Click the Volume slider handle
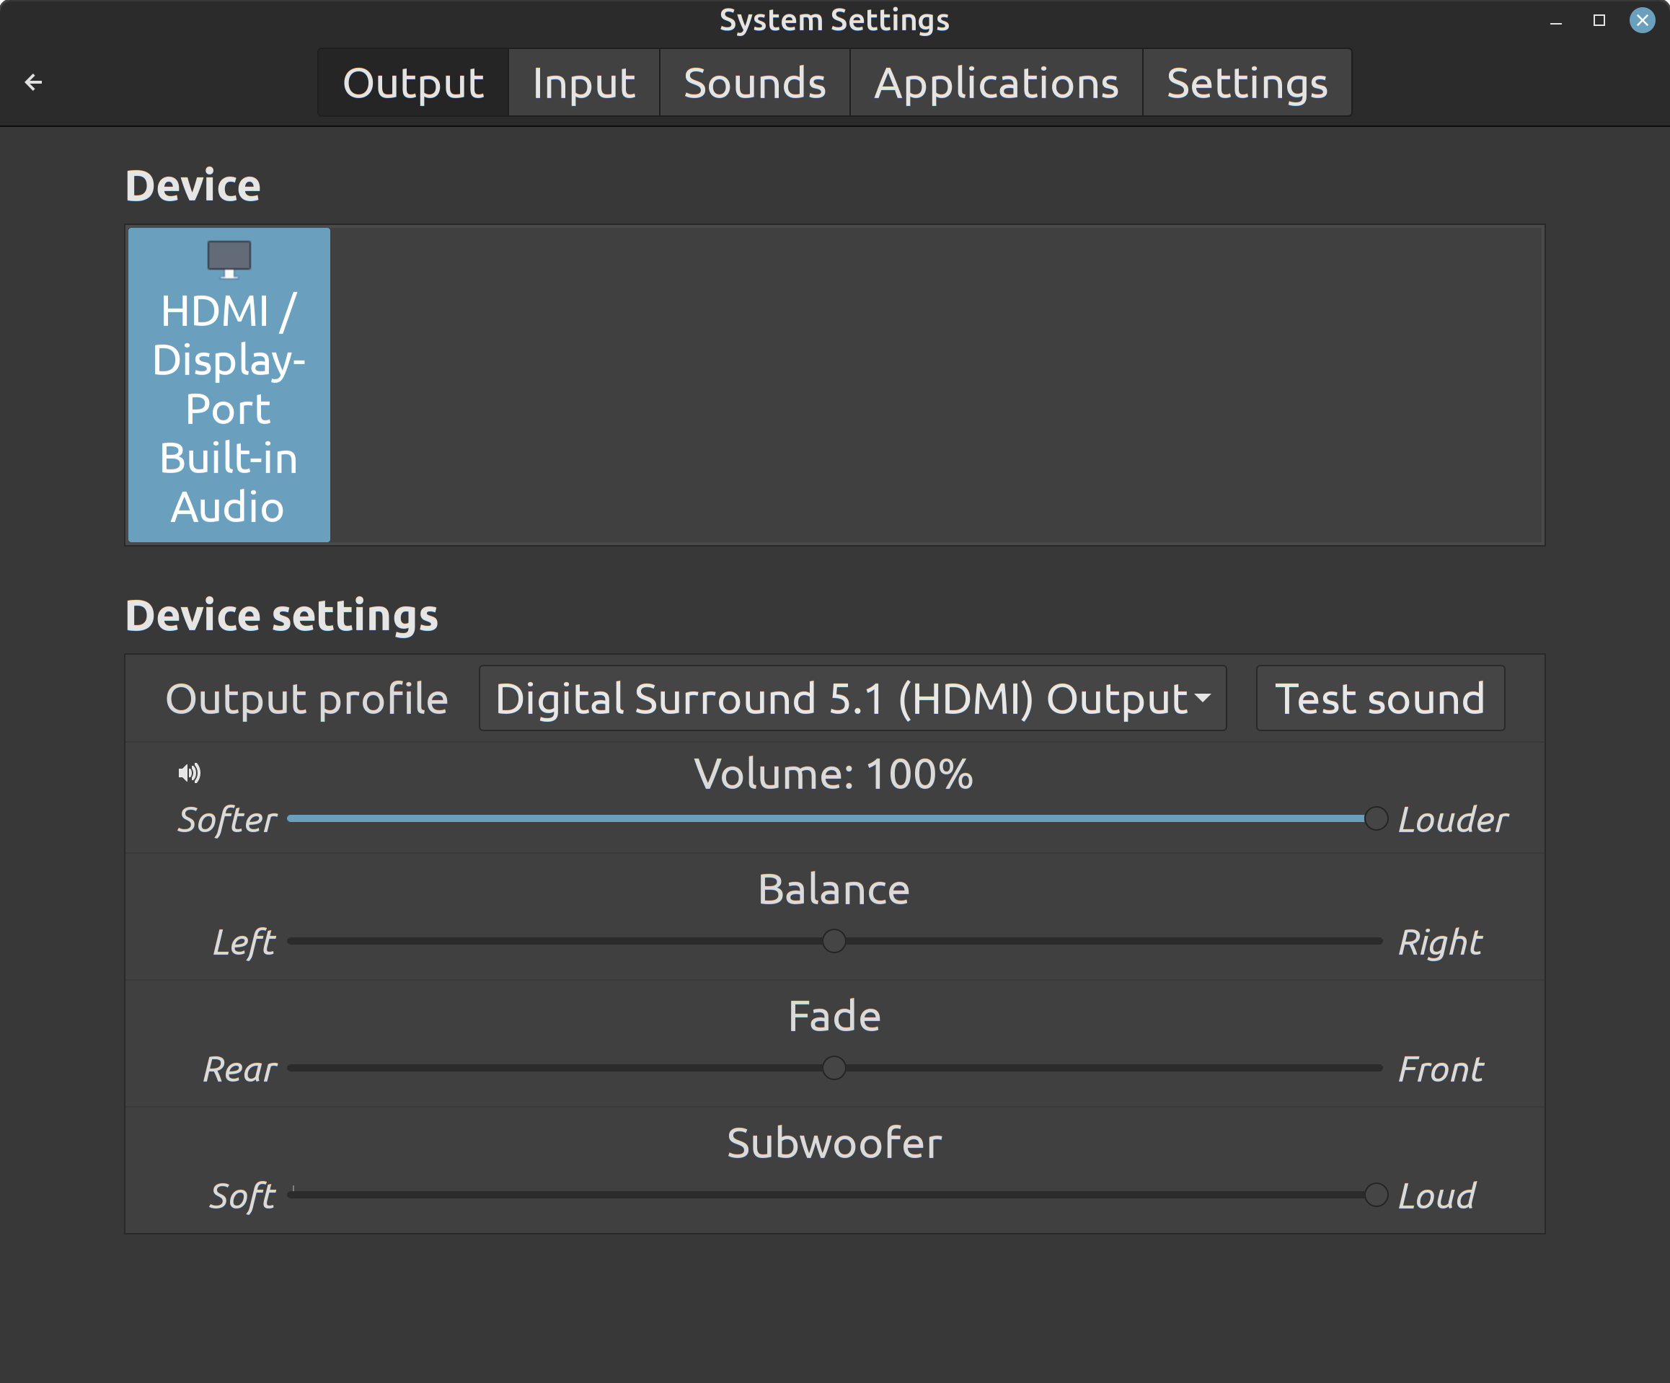1670x1383 pixels. (1376, 818)
